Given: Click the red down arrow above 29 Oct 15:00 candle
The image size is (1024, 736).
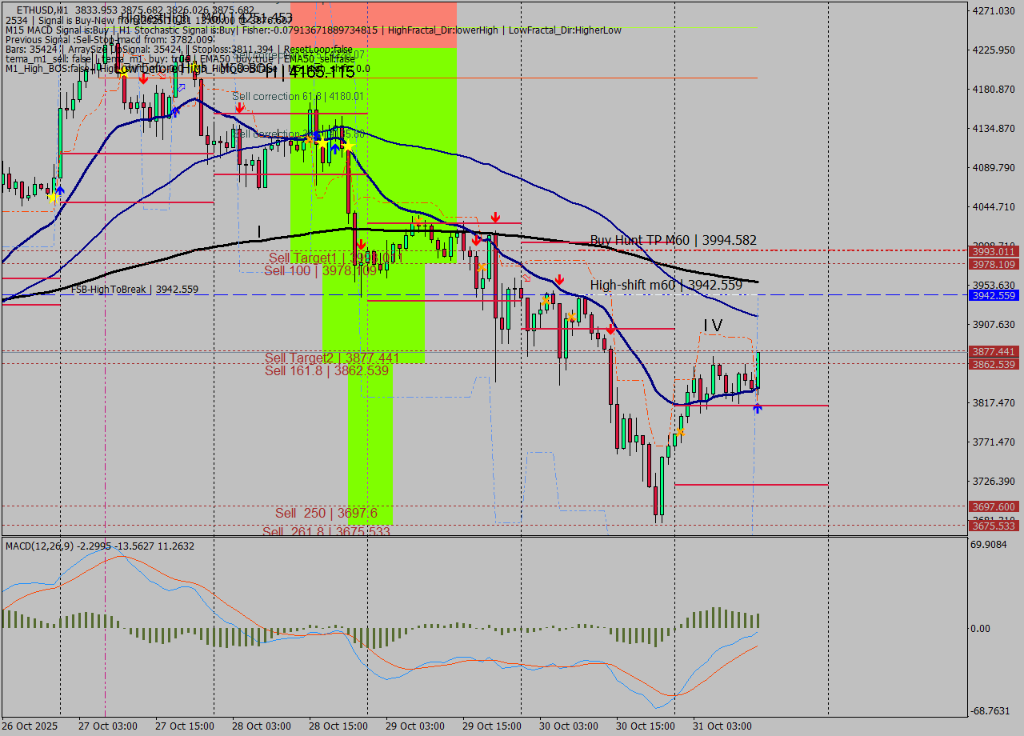Looking at the screenshot, I should point(496,218).
